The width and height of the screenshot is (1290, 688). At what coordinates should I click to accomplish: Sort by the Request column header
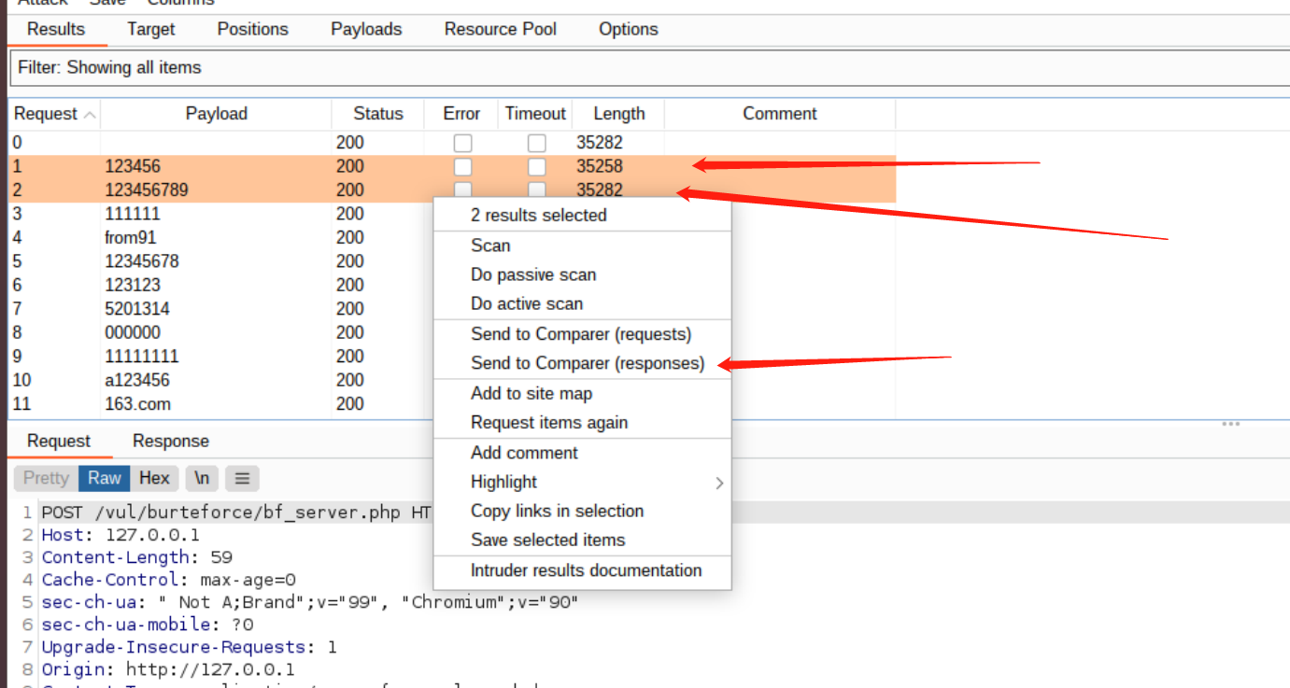(x=54, y=114)
